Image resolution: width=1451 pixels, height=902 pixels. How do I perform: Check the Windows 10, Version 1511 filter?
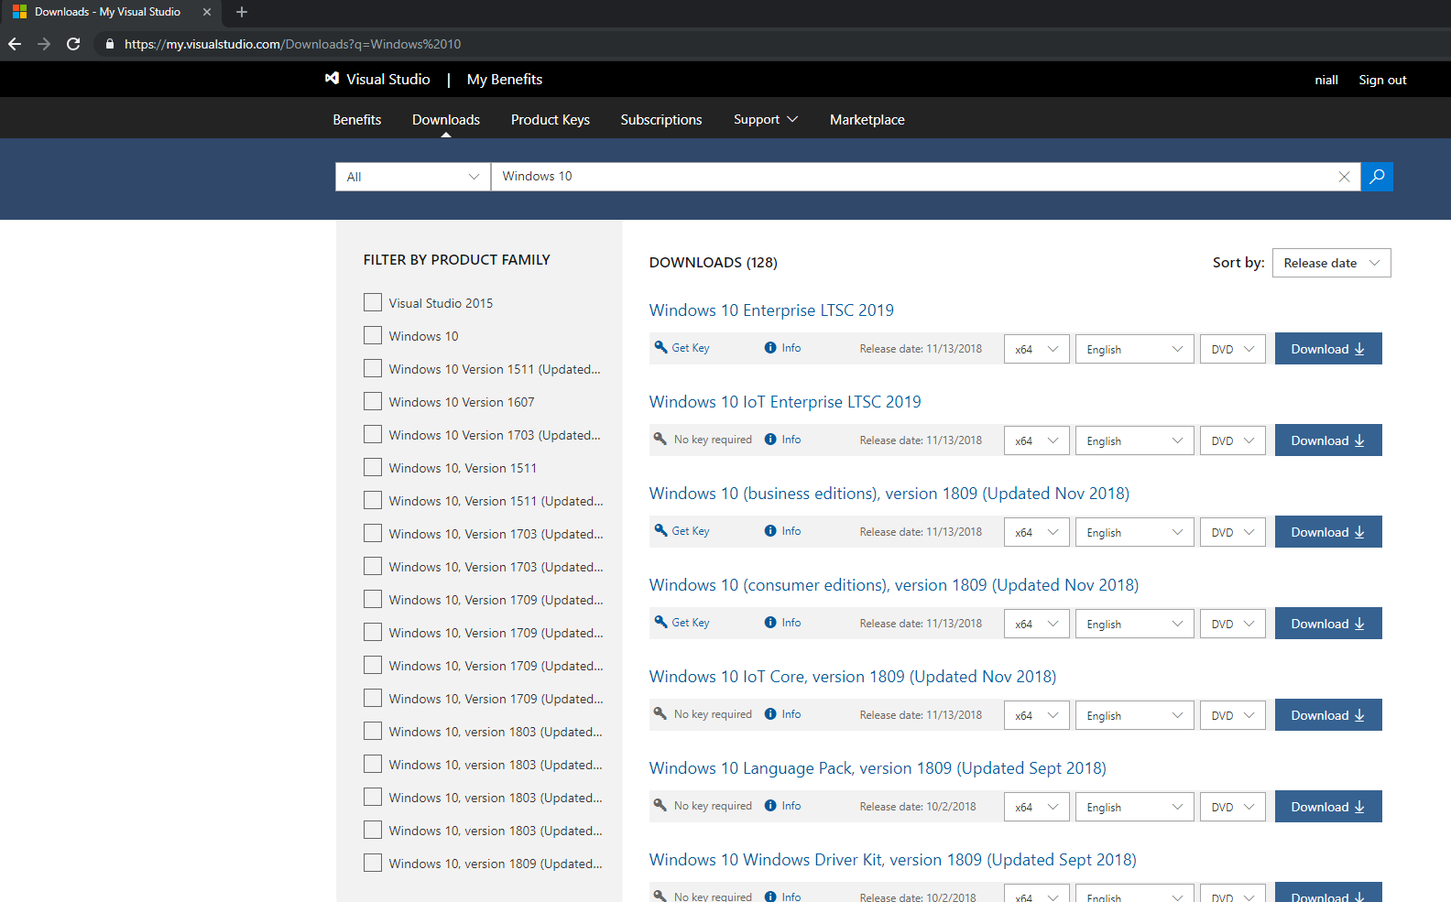[373, 467]
